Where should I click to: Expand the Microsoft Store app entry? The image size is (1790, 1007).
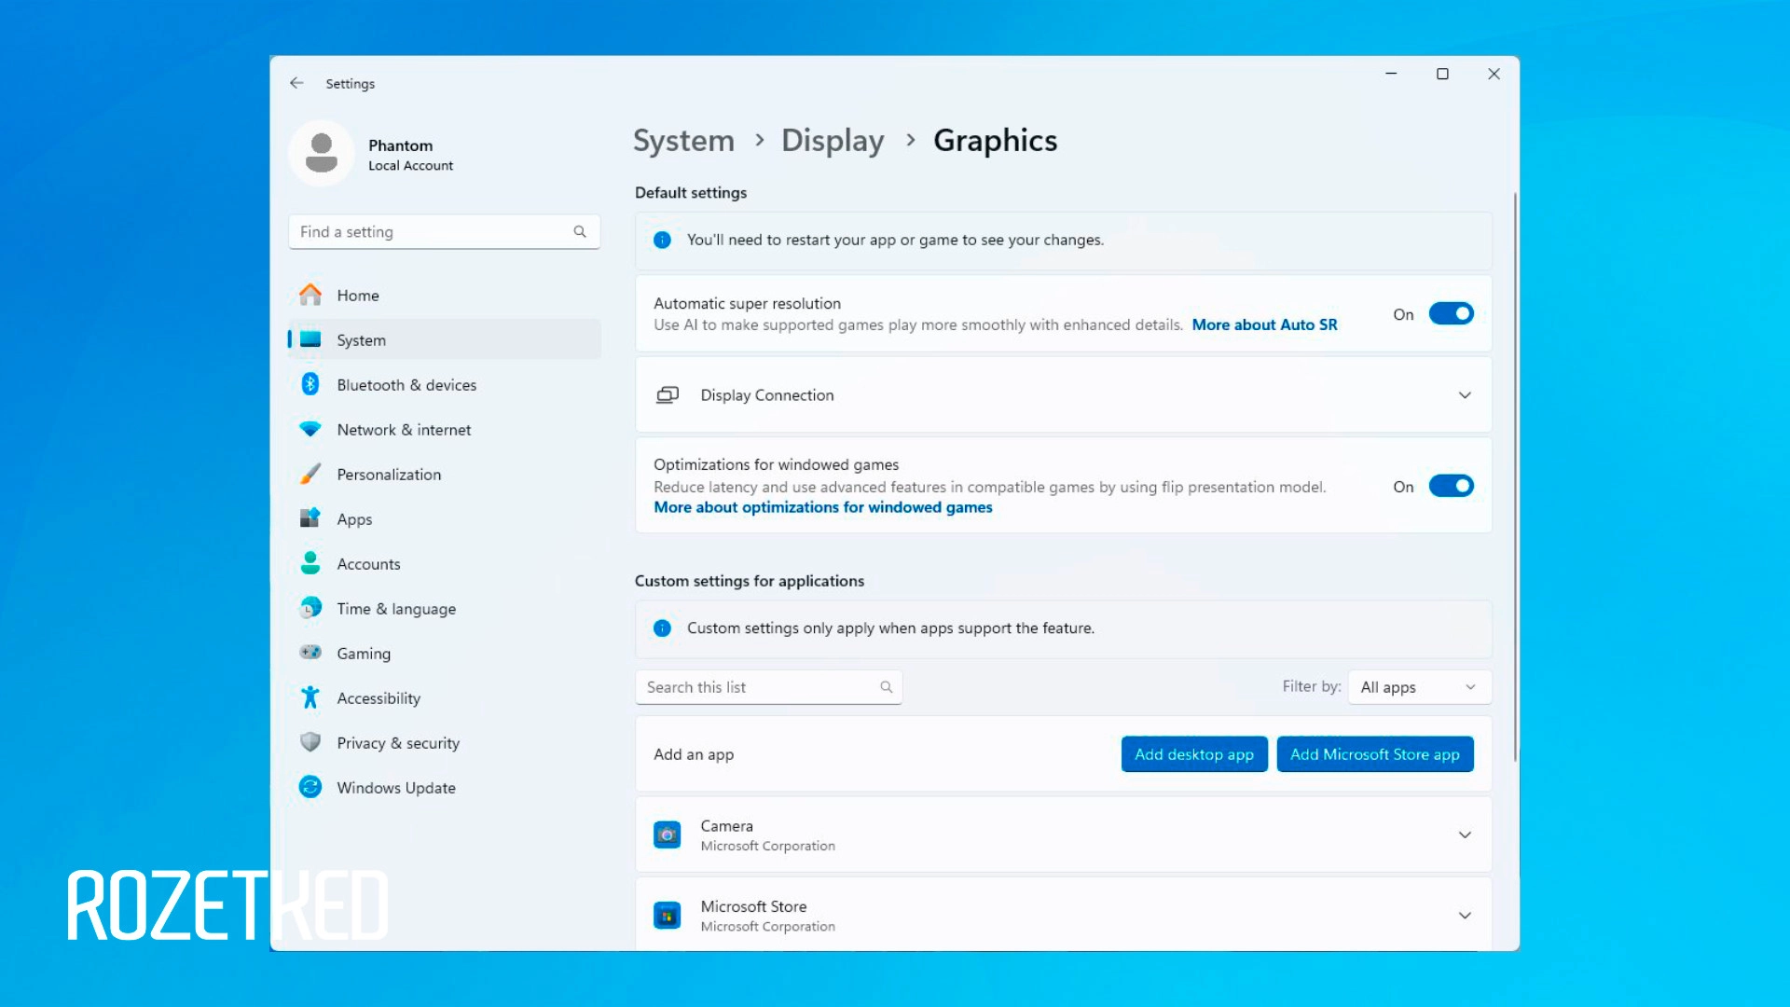[x=1465, y=915]
